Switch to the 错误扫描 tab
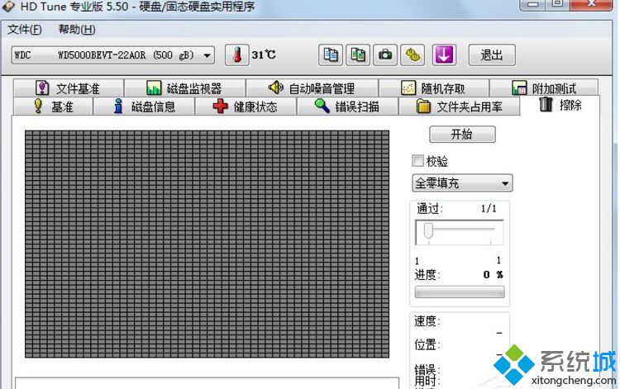The width and height of the screenshot is (620, 389). [x=347, y=107]
